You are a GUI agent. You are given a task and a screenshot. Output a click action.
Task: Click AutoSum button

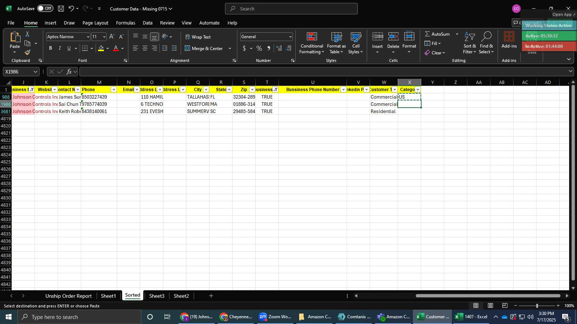click(437, 34)
